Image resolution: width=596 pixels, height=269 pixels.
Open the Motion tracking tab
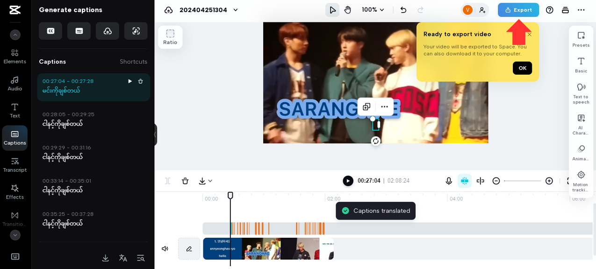[581, 181]
